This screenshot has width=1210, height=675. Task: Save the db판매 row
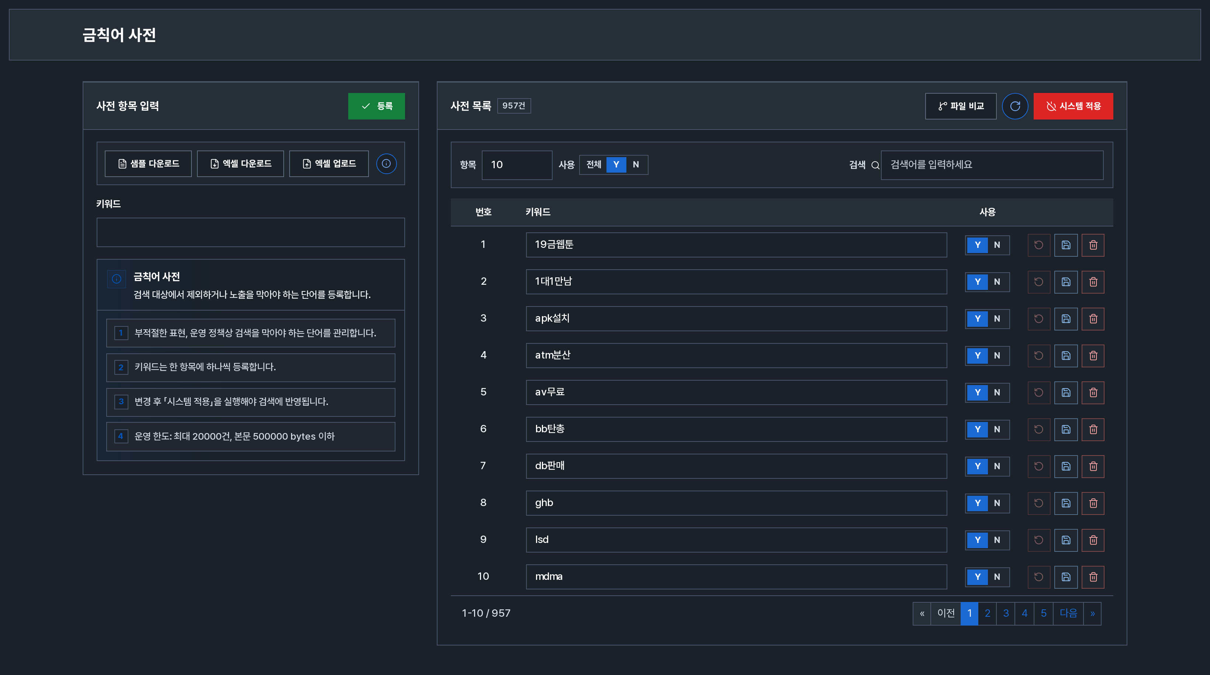tap(1066, 466)
